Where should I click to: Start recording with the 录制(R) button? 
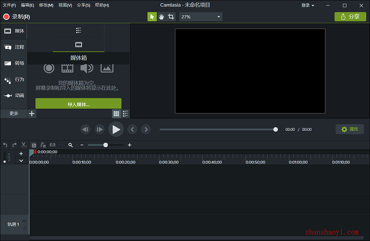pos(16,17)
